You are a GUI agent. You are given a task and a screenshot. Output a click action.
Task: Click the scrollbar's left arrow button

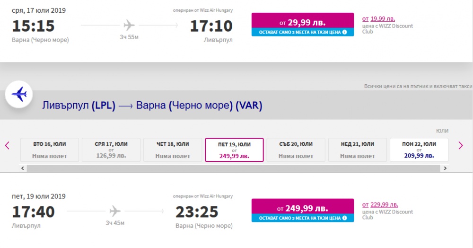(x=23, y=168)
